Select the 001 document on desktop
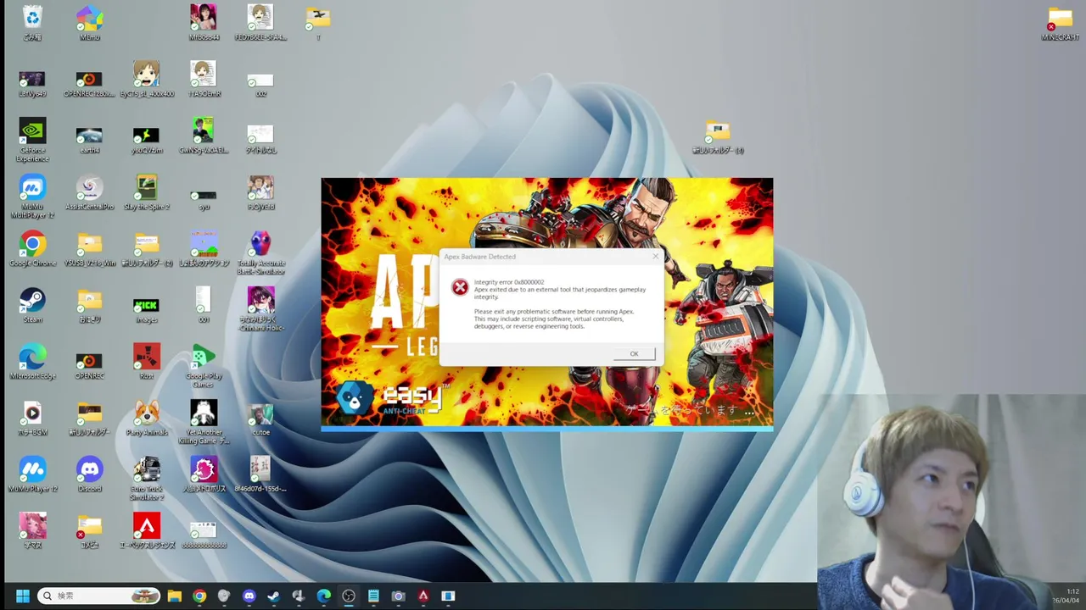 tap(203, 306)
